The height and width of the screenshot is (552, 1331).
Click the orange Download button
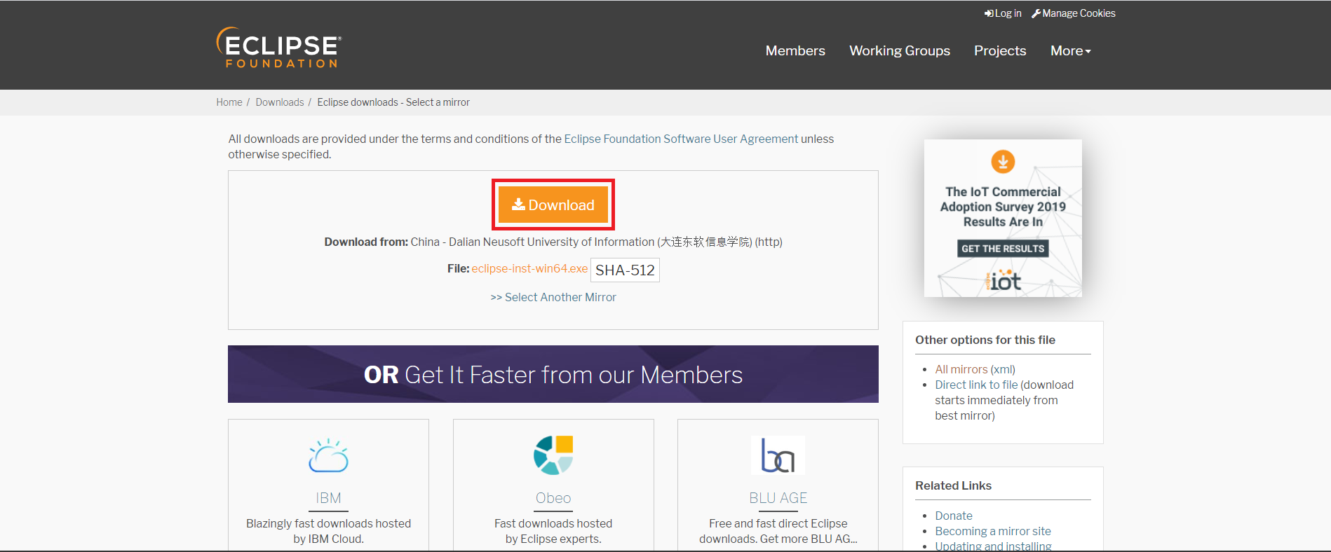pyautogui.click(x=553, y=205)
